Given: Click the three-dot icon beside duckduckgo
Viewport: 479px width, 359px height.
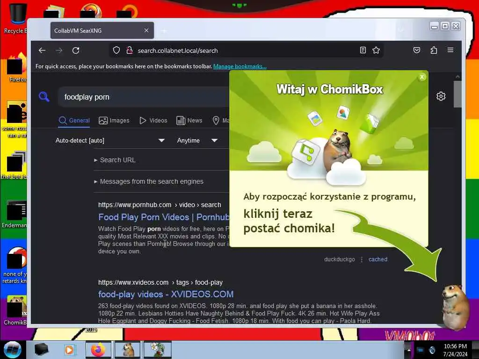Looking at the screenshot, I should pos(362,259).
